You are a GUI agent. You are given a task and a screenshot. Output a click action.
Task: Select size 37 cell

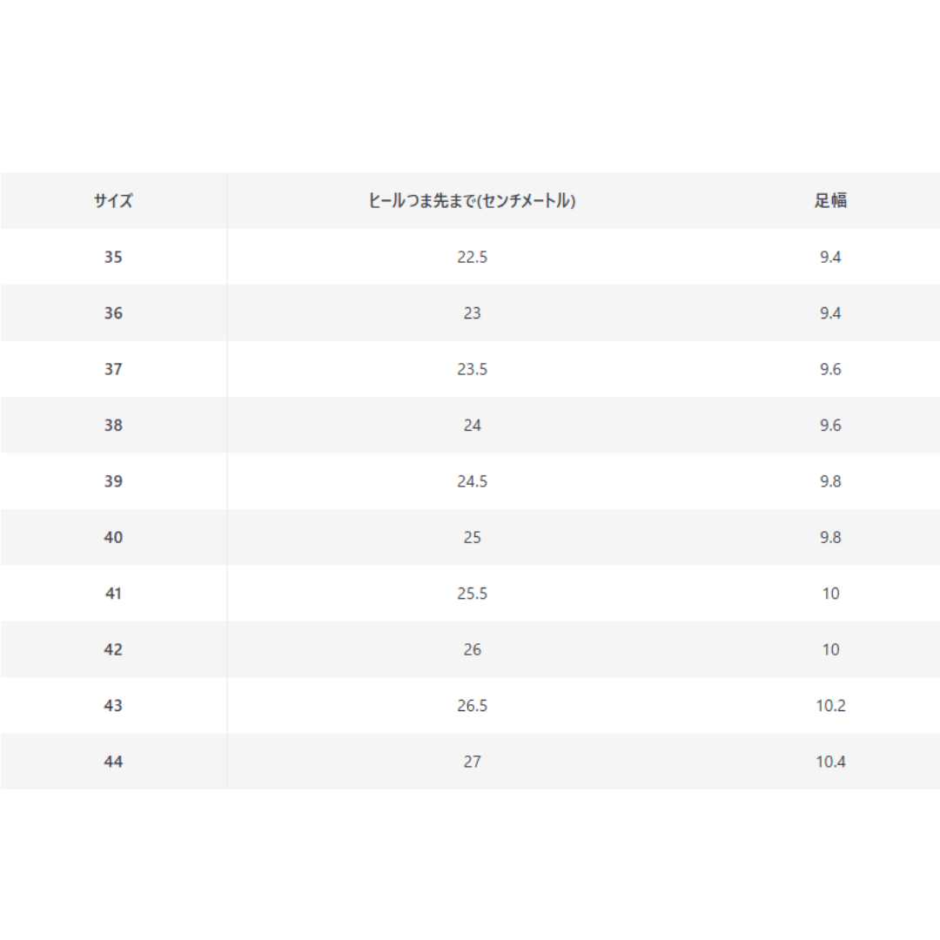[113, 369]
